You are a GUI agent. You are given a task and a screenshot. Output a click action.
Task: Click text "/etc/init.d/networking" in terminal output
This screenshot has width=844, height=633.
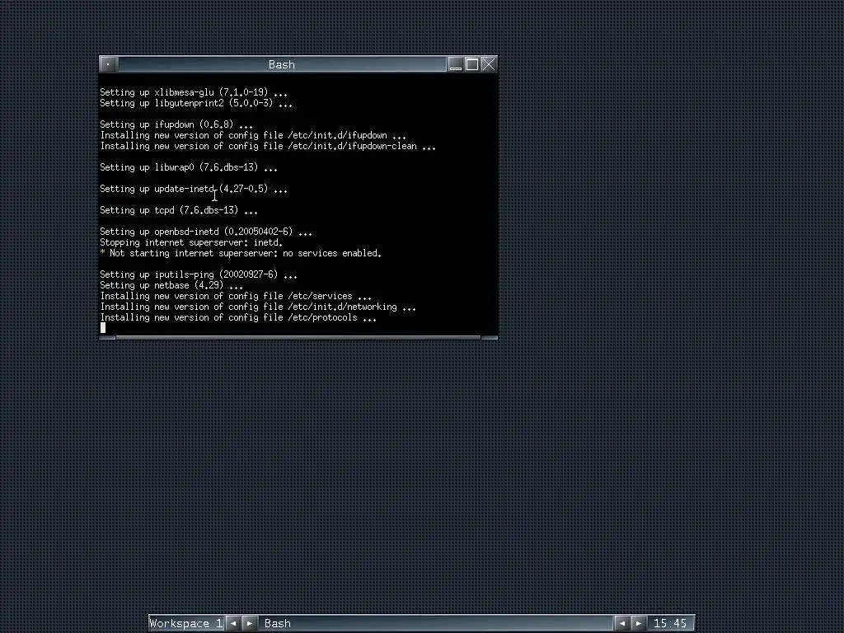click(x=342, y=307)
